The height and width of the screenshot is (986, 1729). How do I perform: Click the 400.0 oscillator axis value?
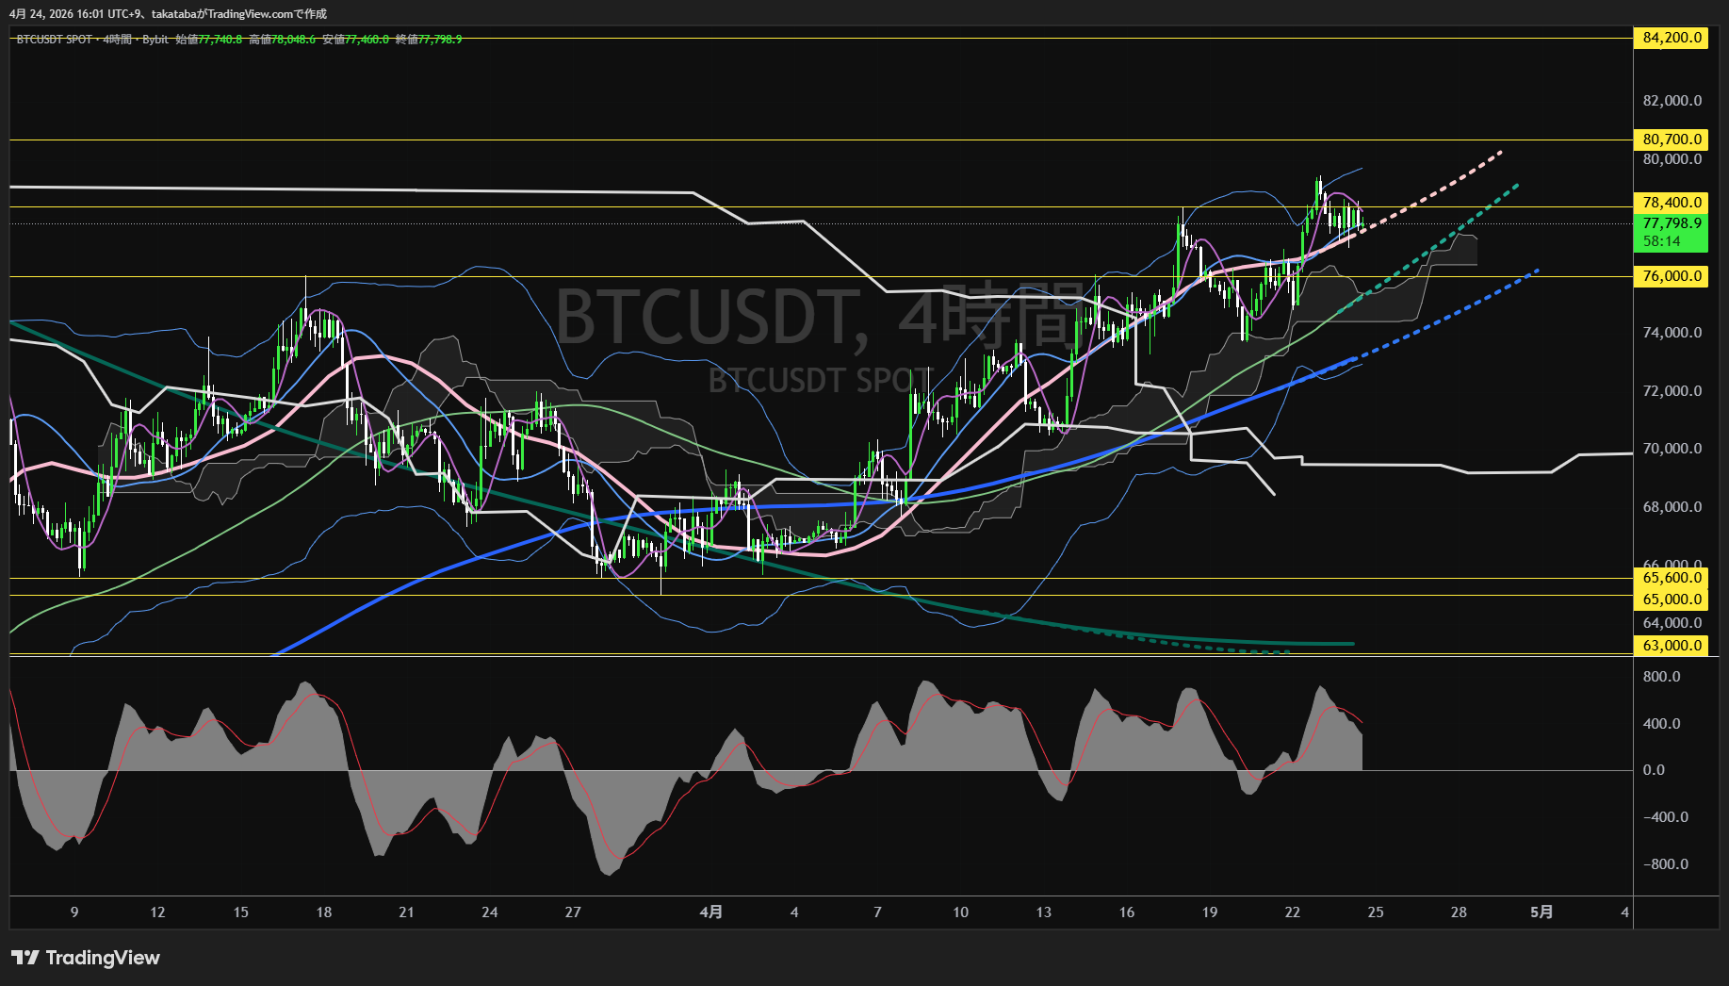point(1661,724)
